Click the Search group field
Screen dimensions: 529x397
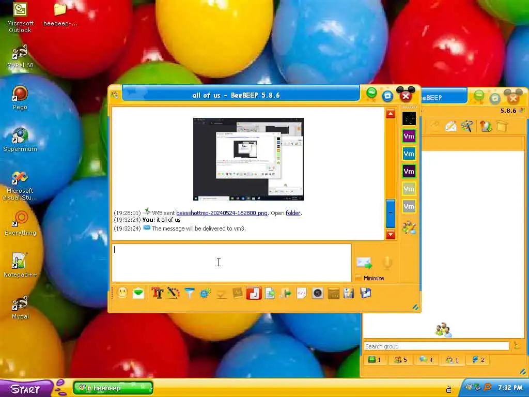click(x=436, y=346)
